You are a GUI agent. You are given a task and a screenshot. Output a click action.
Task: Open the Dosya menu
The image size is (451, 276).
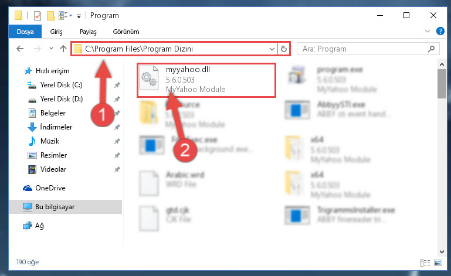click(x=25, y=32)
